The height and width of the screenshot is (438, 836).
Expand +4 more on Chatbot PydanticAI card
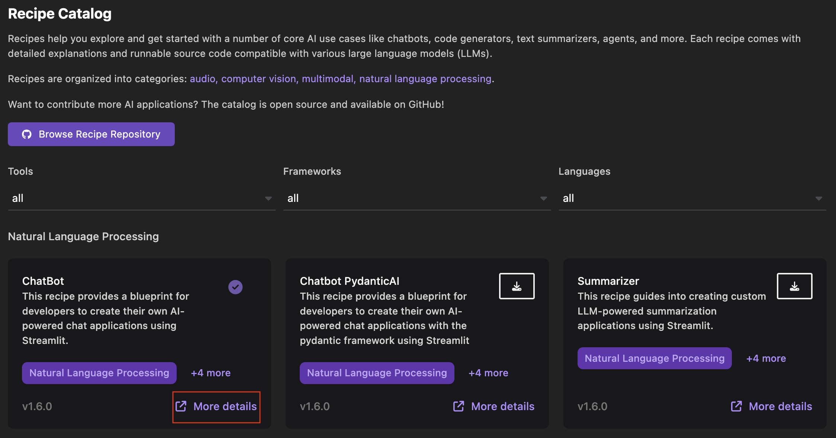pyautogui.click(x=488, y=373)
